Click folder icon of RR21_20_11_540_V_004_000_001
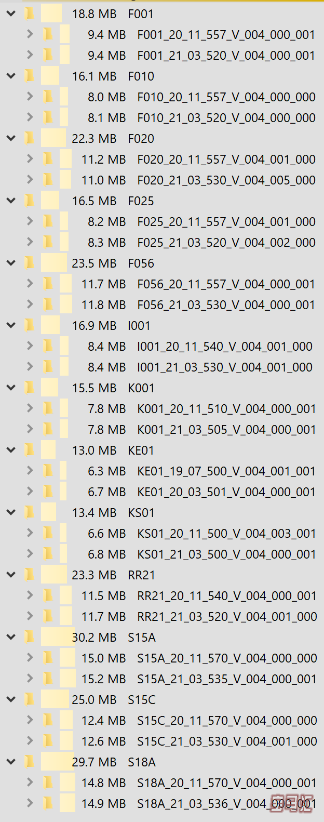 pos(48,596)
